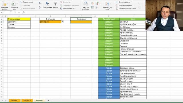Open Анализ "что если" icon
The height and width of the screenshot is (103, 183).
click(x=107, y=4)
